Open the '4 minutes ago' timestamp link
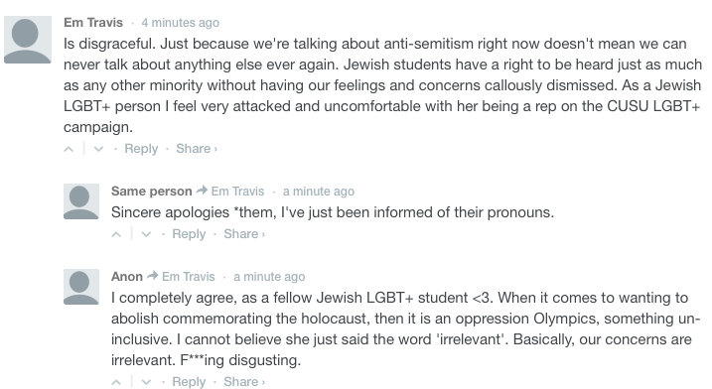 [181, 23]
